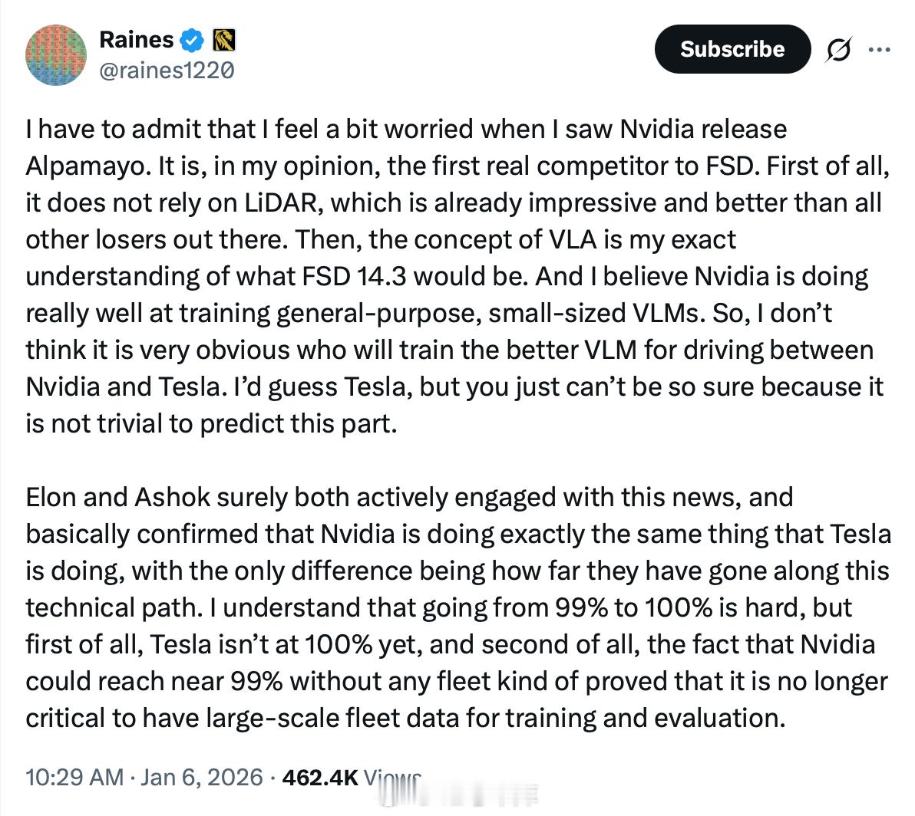Image resolution: width=915 pixels, height=816 pixels.
Task: Open the @raines1220 handle link
Action: (166, 71)
